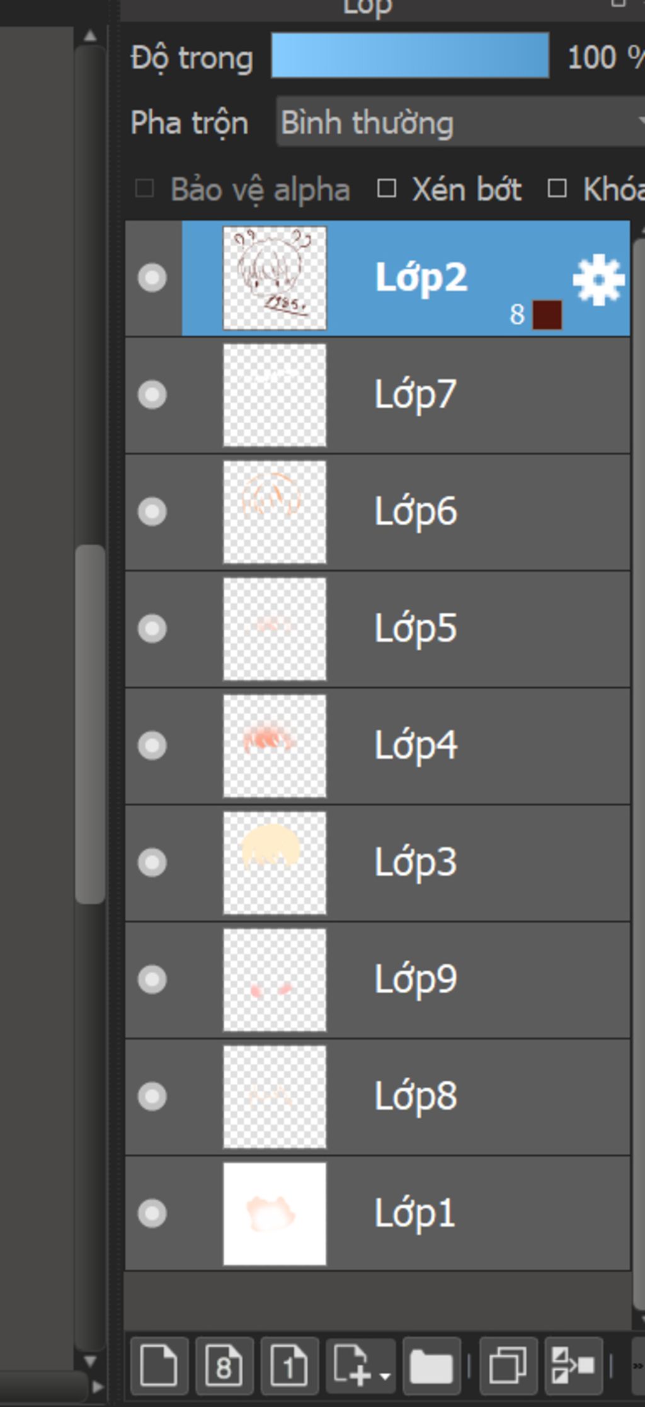The height and width of the screenshot is (1407, 645).
Task: Select the Lớp6 layer
Action: point(378,512)
